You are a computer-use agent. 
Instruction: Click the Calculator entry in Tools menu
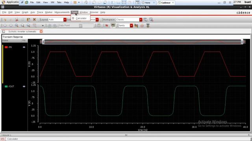pyautogui.click(x=81, y=18)
